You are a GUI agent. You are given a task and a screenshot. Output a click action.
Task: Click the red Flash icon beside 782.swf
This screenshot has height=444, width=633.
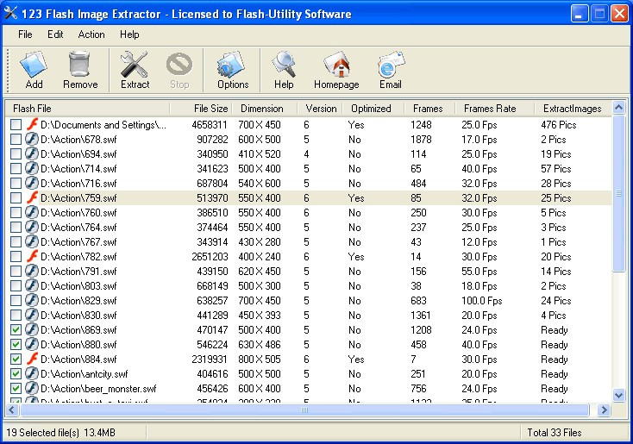[x=32, y=256]
